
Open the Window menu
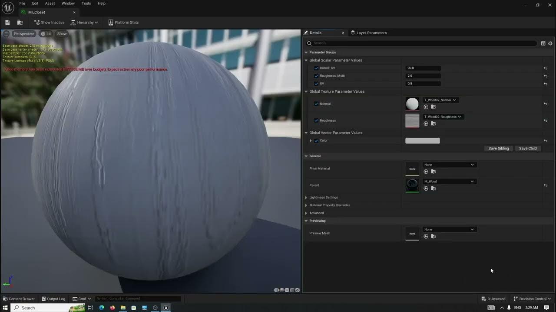click(68, 3)
